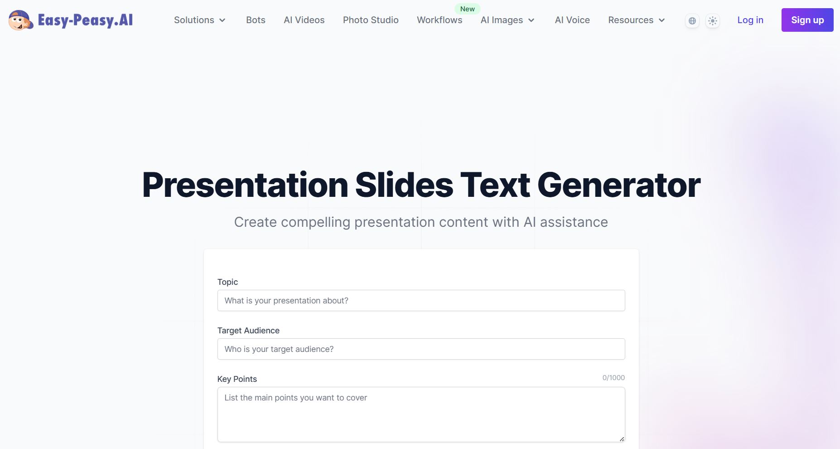Expand the Resources dropdown chevron

(661, 20)
